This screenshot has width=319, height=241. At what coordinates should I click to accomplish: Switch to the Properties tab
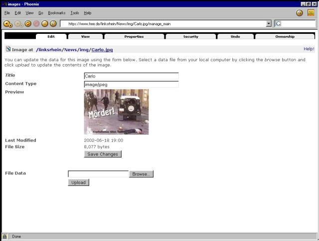click(134, 36)
